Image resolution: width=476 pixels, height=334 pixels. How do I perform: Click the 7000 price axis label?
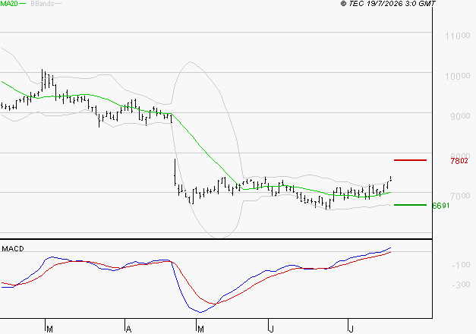[460, 196]
